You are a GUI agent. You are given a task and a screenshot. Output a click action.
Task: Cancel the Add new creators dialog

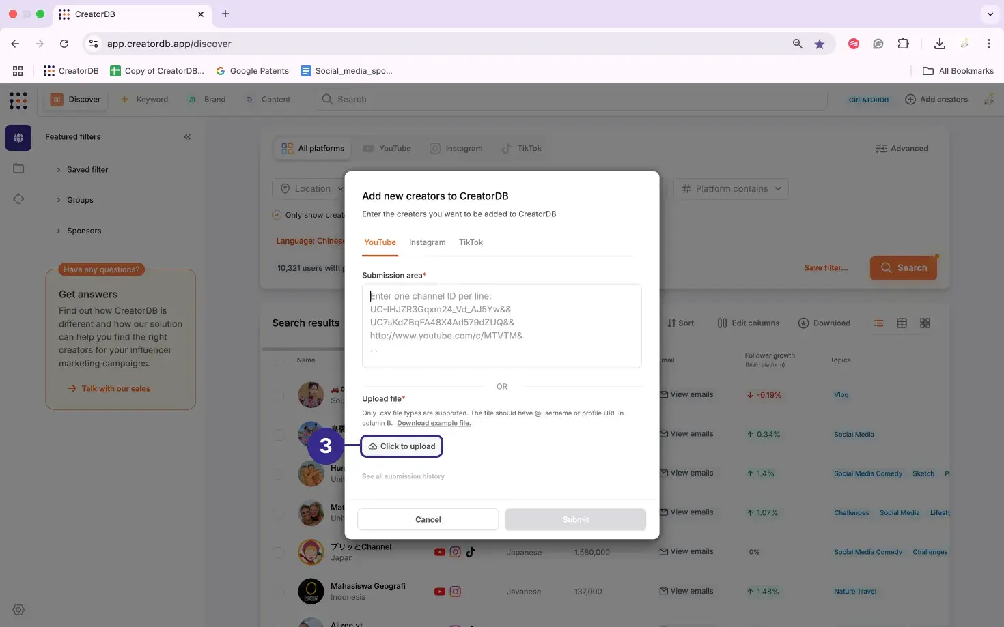coord(428,519)
